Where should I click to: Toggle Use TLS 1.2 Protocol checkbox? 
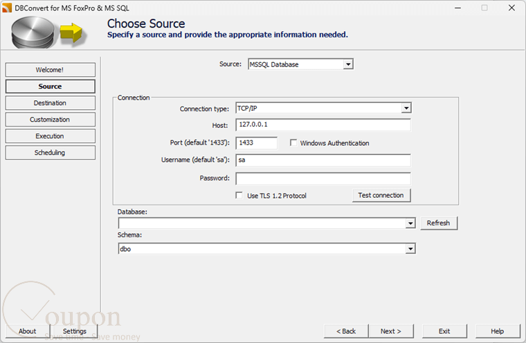pos(239,196)
